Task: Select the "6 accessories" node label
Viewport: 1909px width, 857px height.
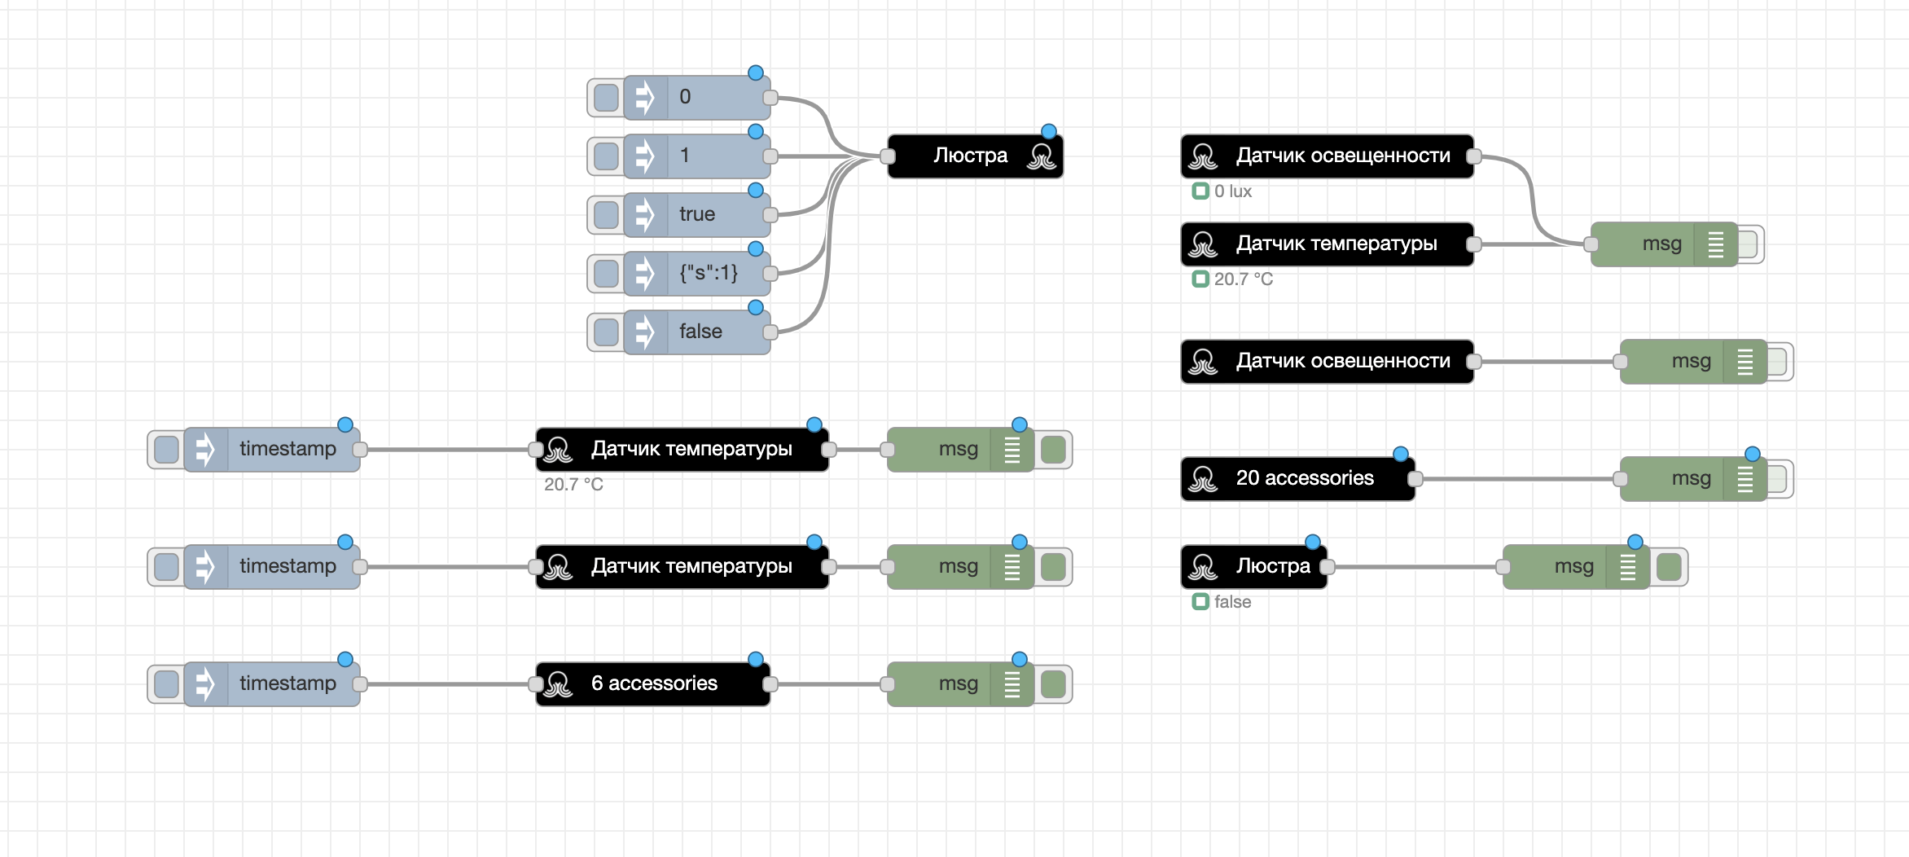Action: point(654,683)
